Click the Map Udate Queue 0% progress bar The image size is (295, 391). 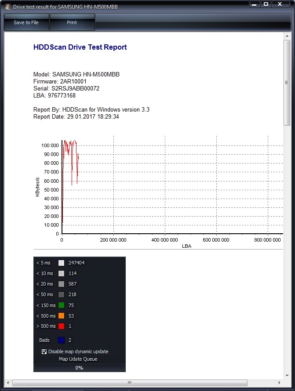tap(80, 368)
